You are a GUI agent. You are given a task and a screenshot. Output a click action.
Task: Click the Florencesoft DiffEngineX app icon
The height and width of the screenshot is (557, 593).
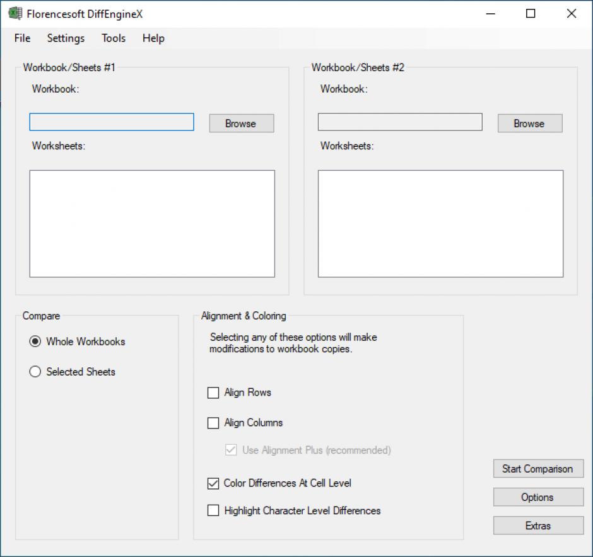point(15,14)
